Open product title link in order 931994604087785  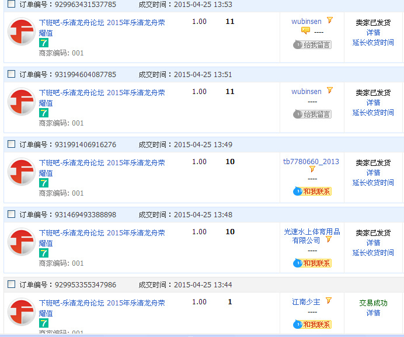[102, 98]
